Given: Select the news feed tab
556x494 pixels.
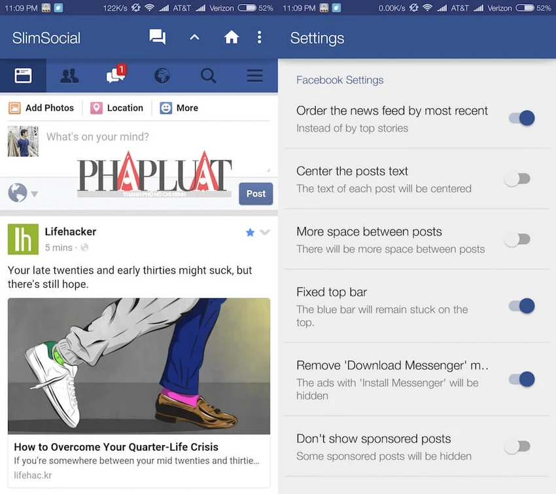Looking at the screenshot, I should tap(23, 75).
